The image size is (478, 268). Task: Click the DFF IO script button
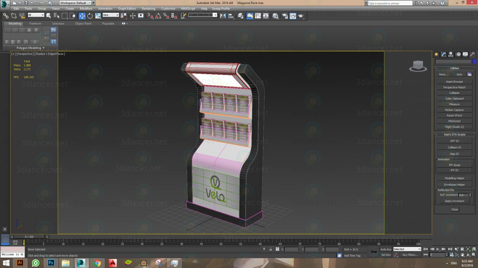(454, 141)
